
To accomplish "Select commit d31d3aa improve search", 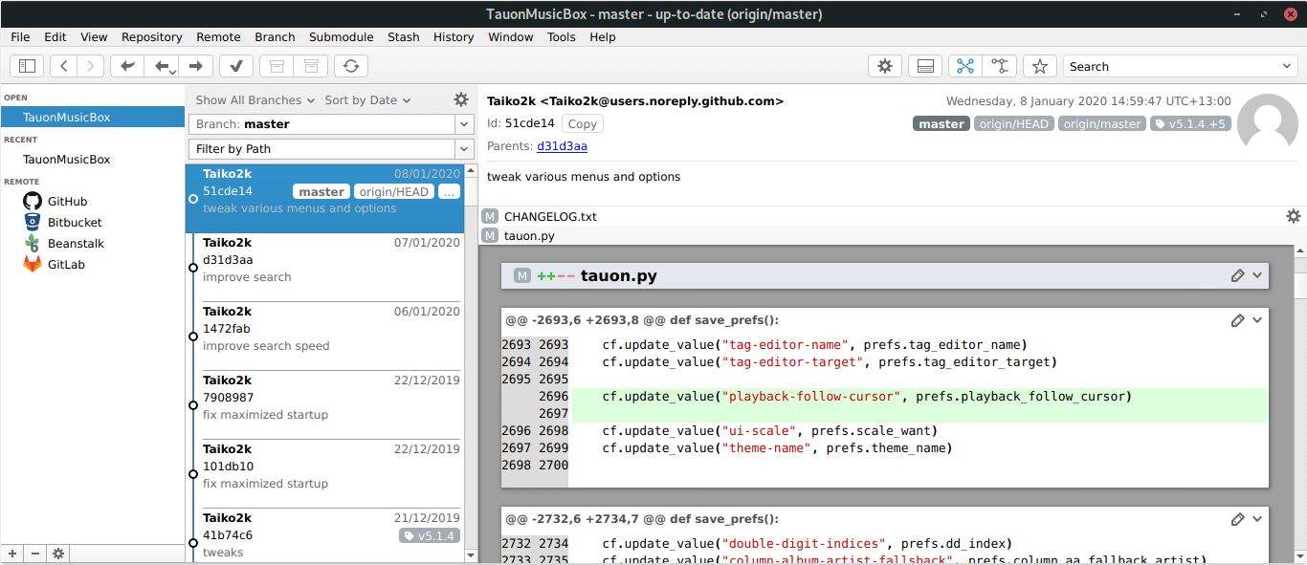I will point(324,268).
